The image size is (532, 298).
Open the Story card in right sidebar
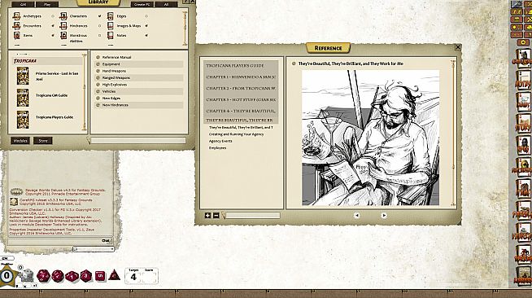pos(523,124)
